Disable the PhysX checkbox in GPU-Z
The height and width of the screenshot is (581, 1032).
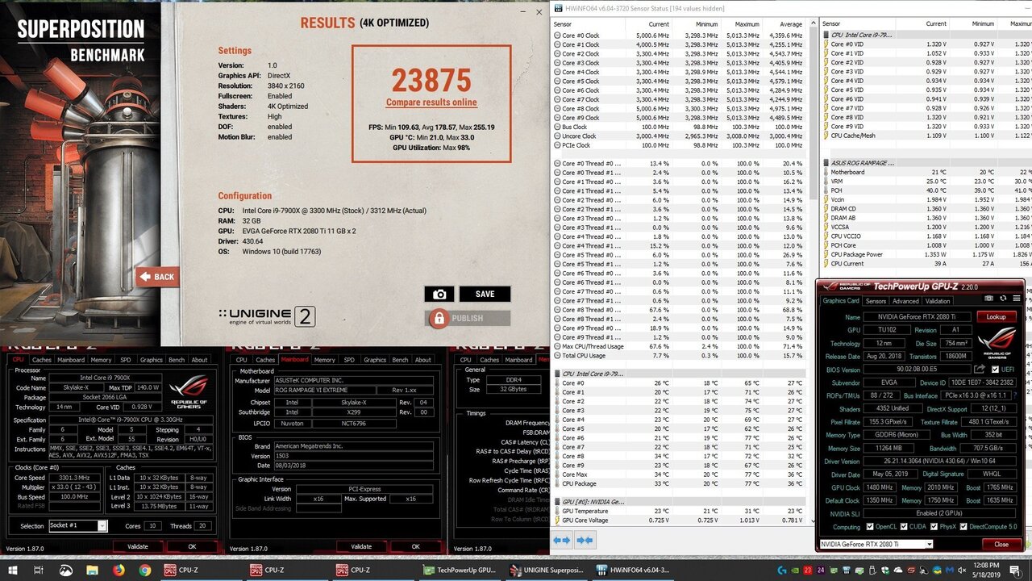pyautogui.click(x=932, y=527)
